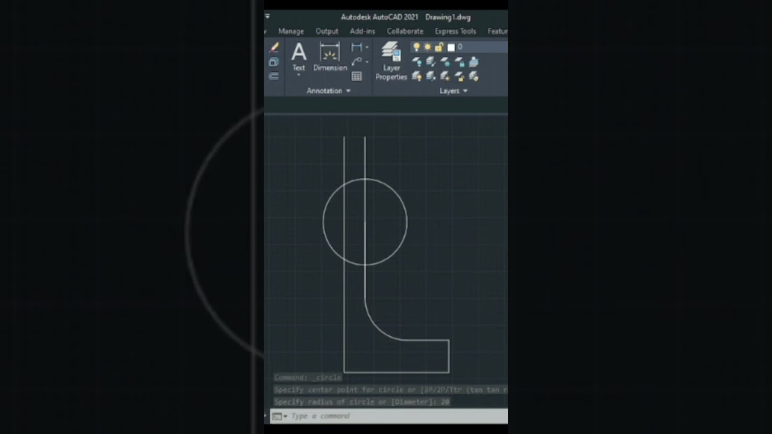Click the Layer Off icon
772x434 pixels.
pos(416,61)
